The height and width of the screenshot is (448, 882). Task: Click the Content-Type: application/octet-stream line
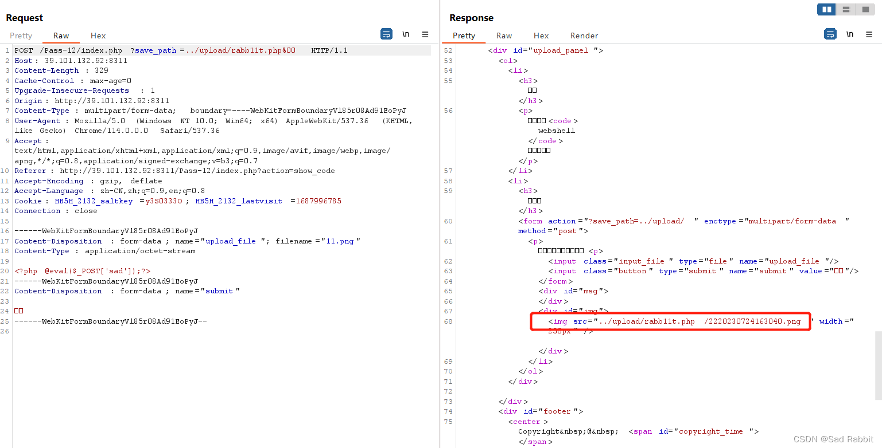point(105,251)
